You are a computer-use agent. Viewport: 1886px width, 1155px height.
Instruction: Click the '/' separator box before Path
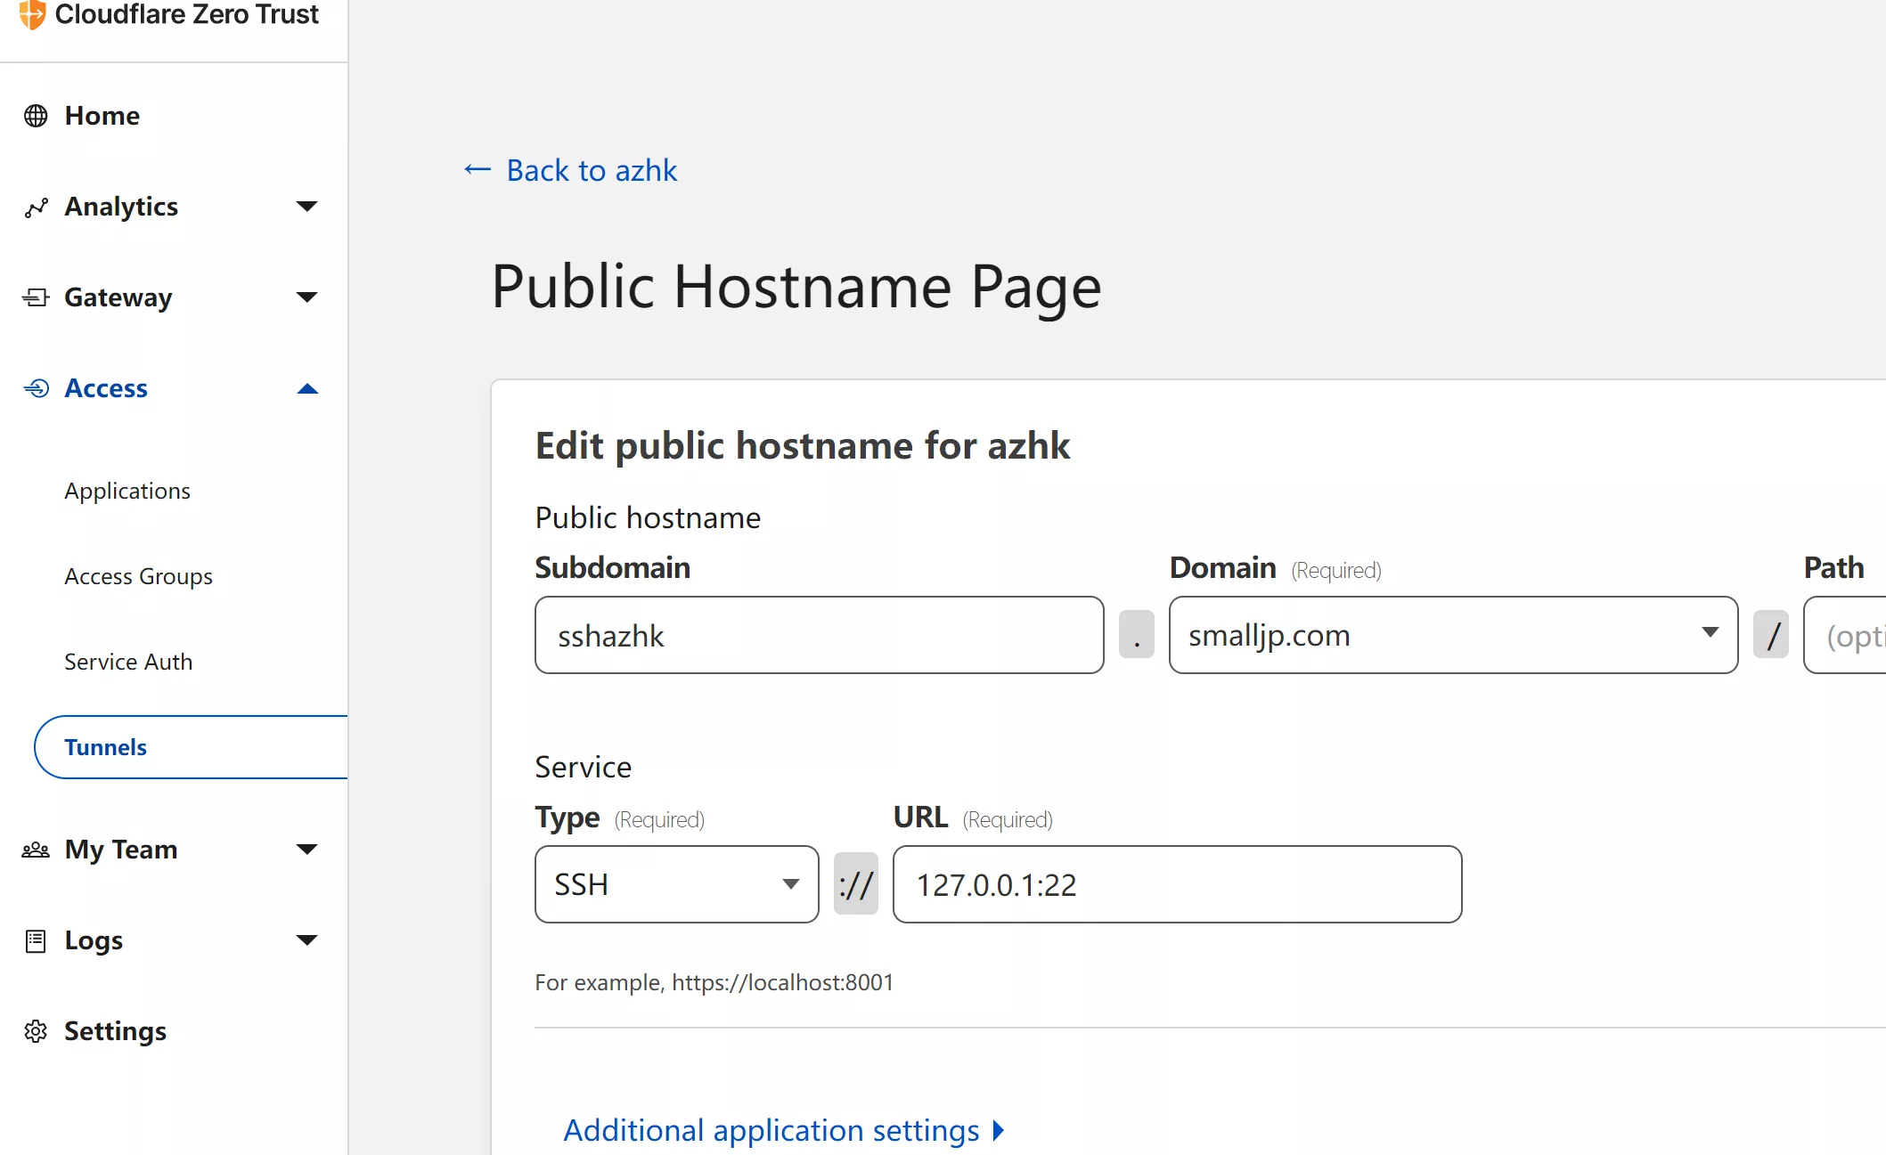click(x=1771, y=634)
